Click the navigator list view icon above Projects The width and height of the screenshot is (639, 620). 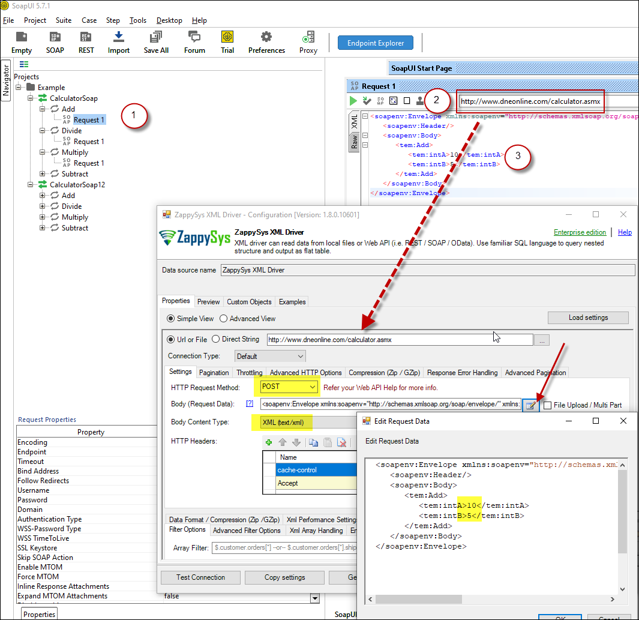point(24,64)
